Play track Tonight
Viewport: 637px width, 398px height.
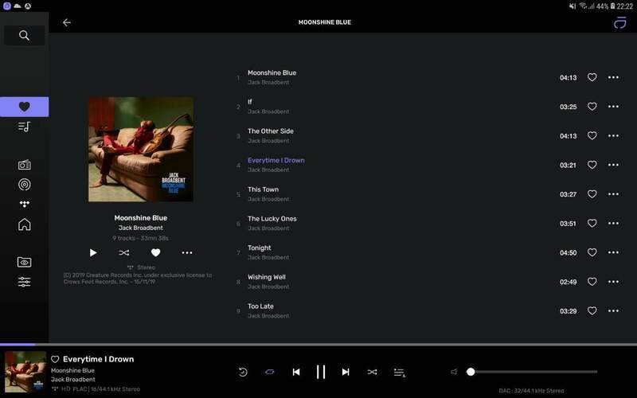(x=260, y=248)
